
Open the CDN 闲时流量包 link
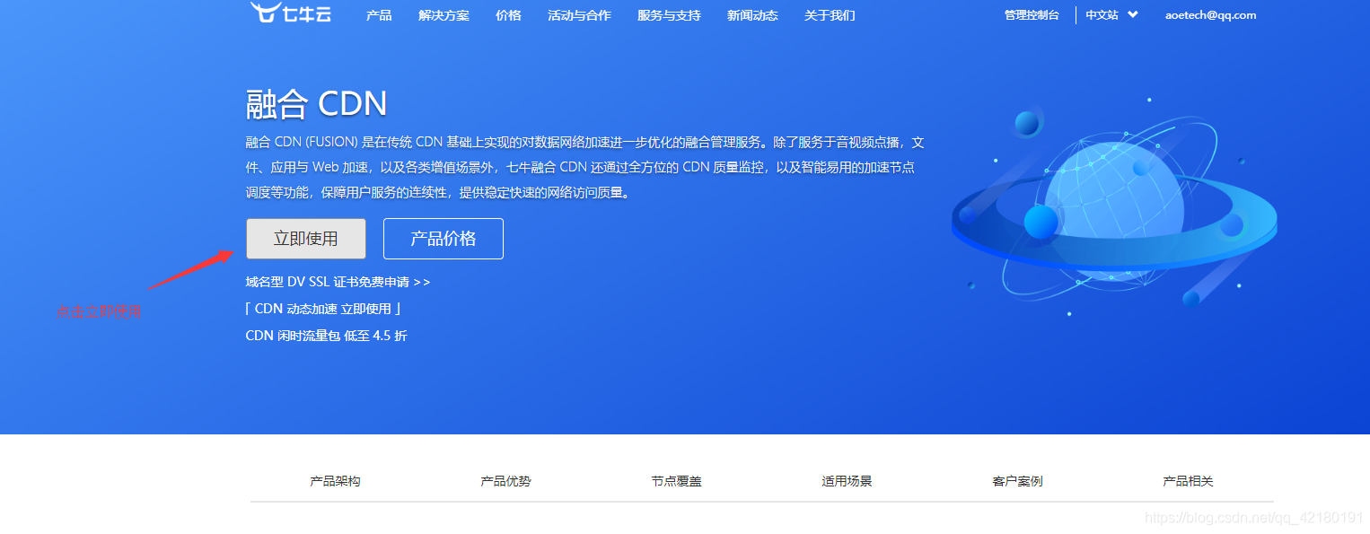click(326, 336)
